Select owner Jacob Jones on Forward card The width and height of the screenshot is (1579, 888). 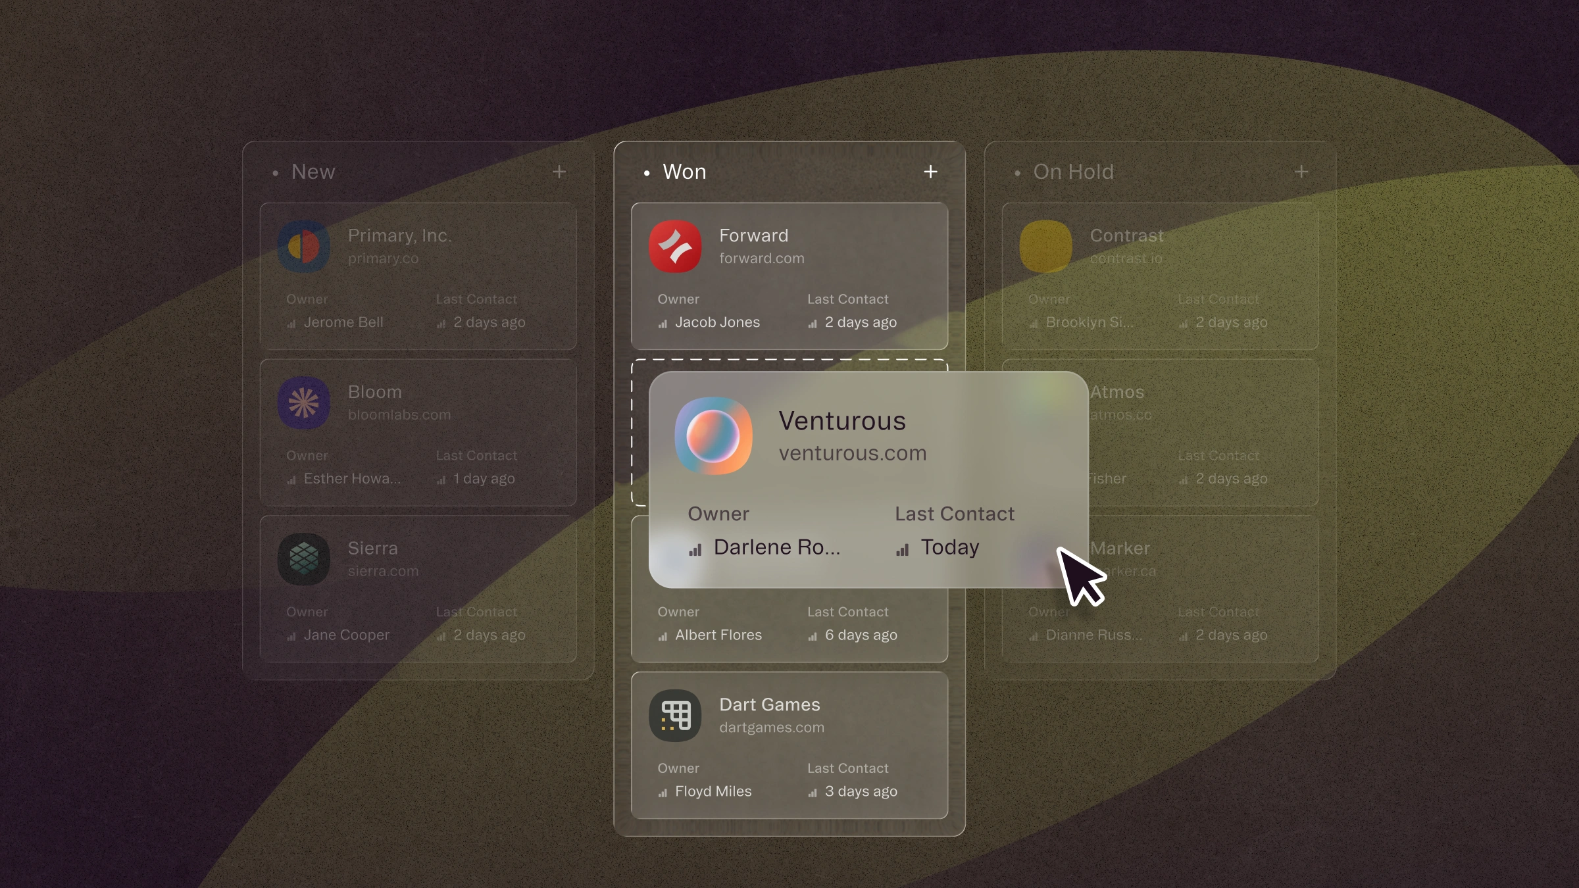click(x=717, y=322)
